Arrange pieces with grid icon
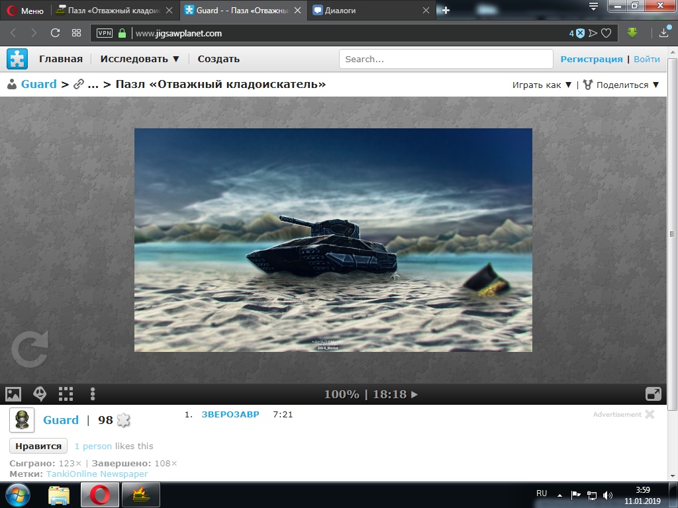 66,394
